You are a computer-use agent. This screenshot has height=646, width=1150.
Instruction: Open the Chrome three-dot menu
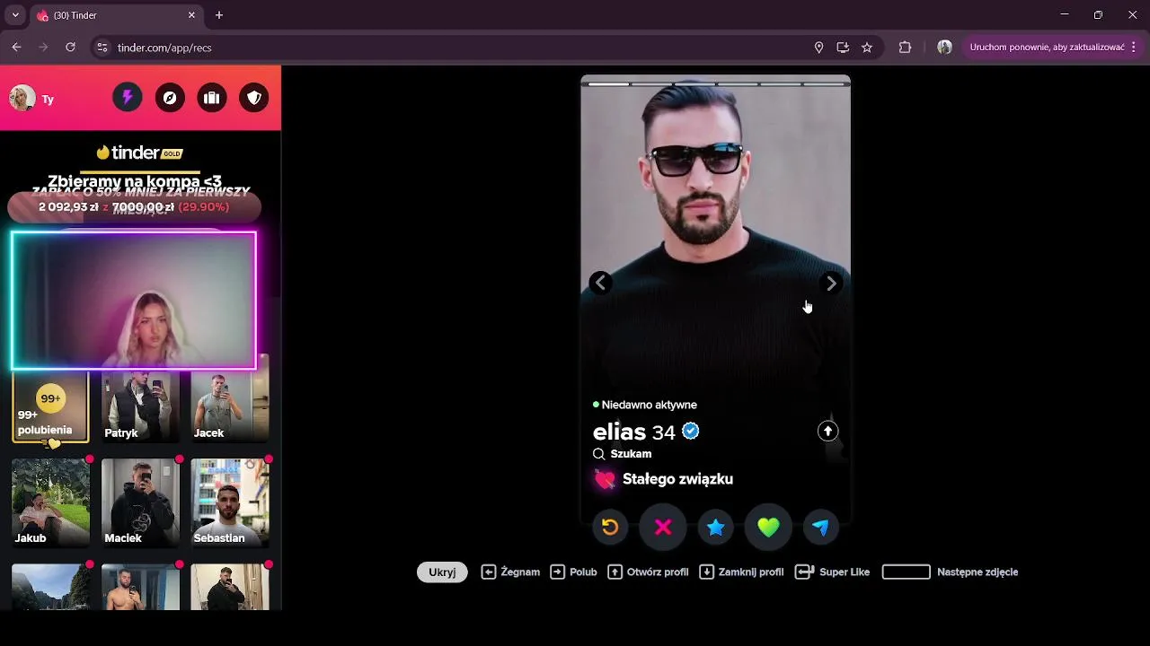point(1134,48)
